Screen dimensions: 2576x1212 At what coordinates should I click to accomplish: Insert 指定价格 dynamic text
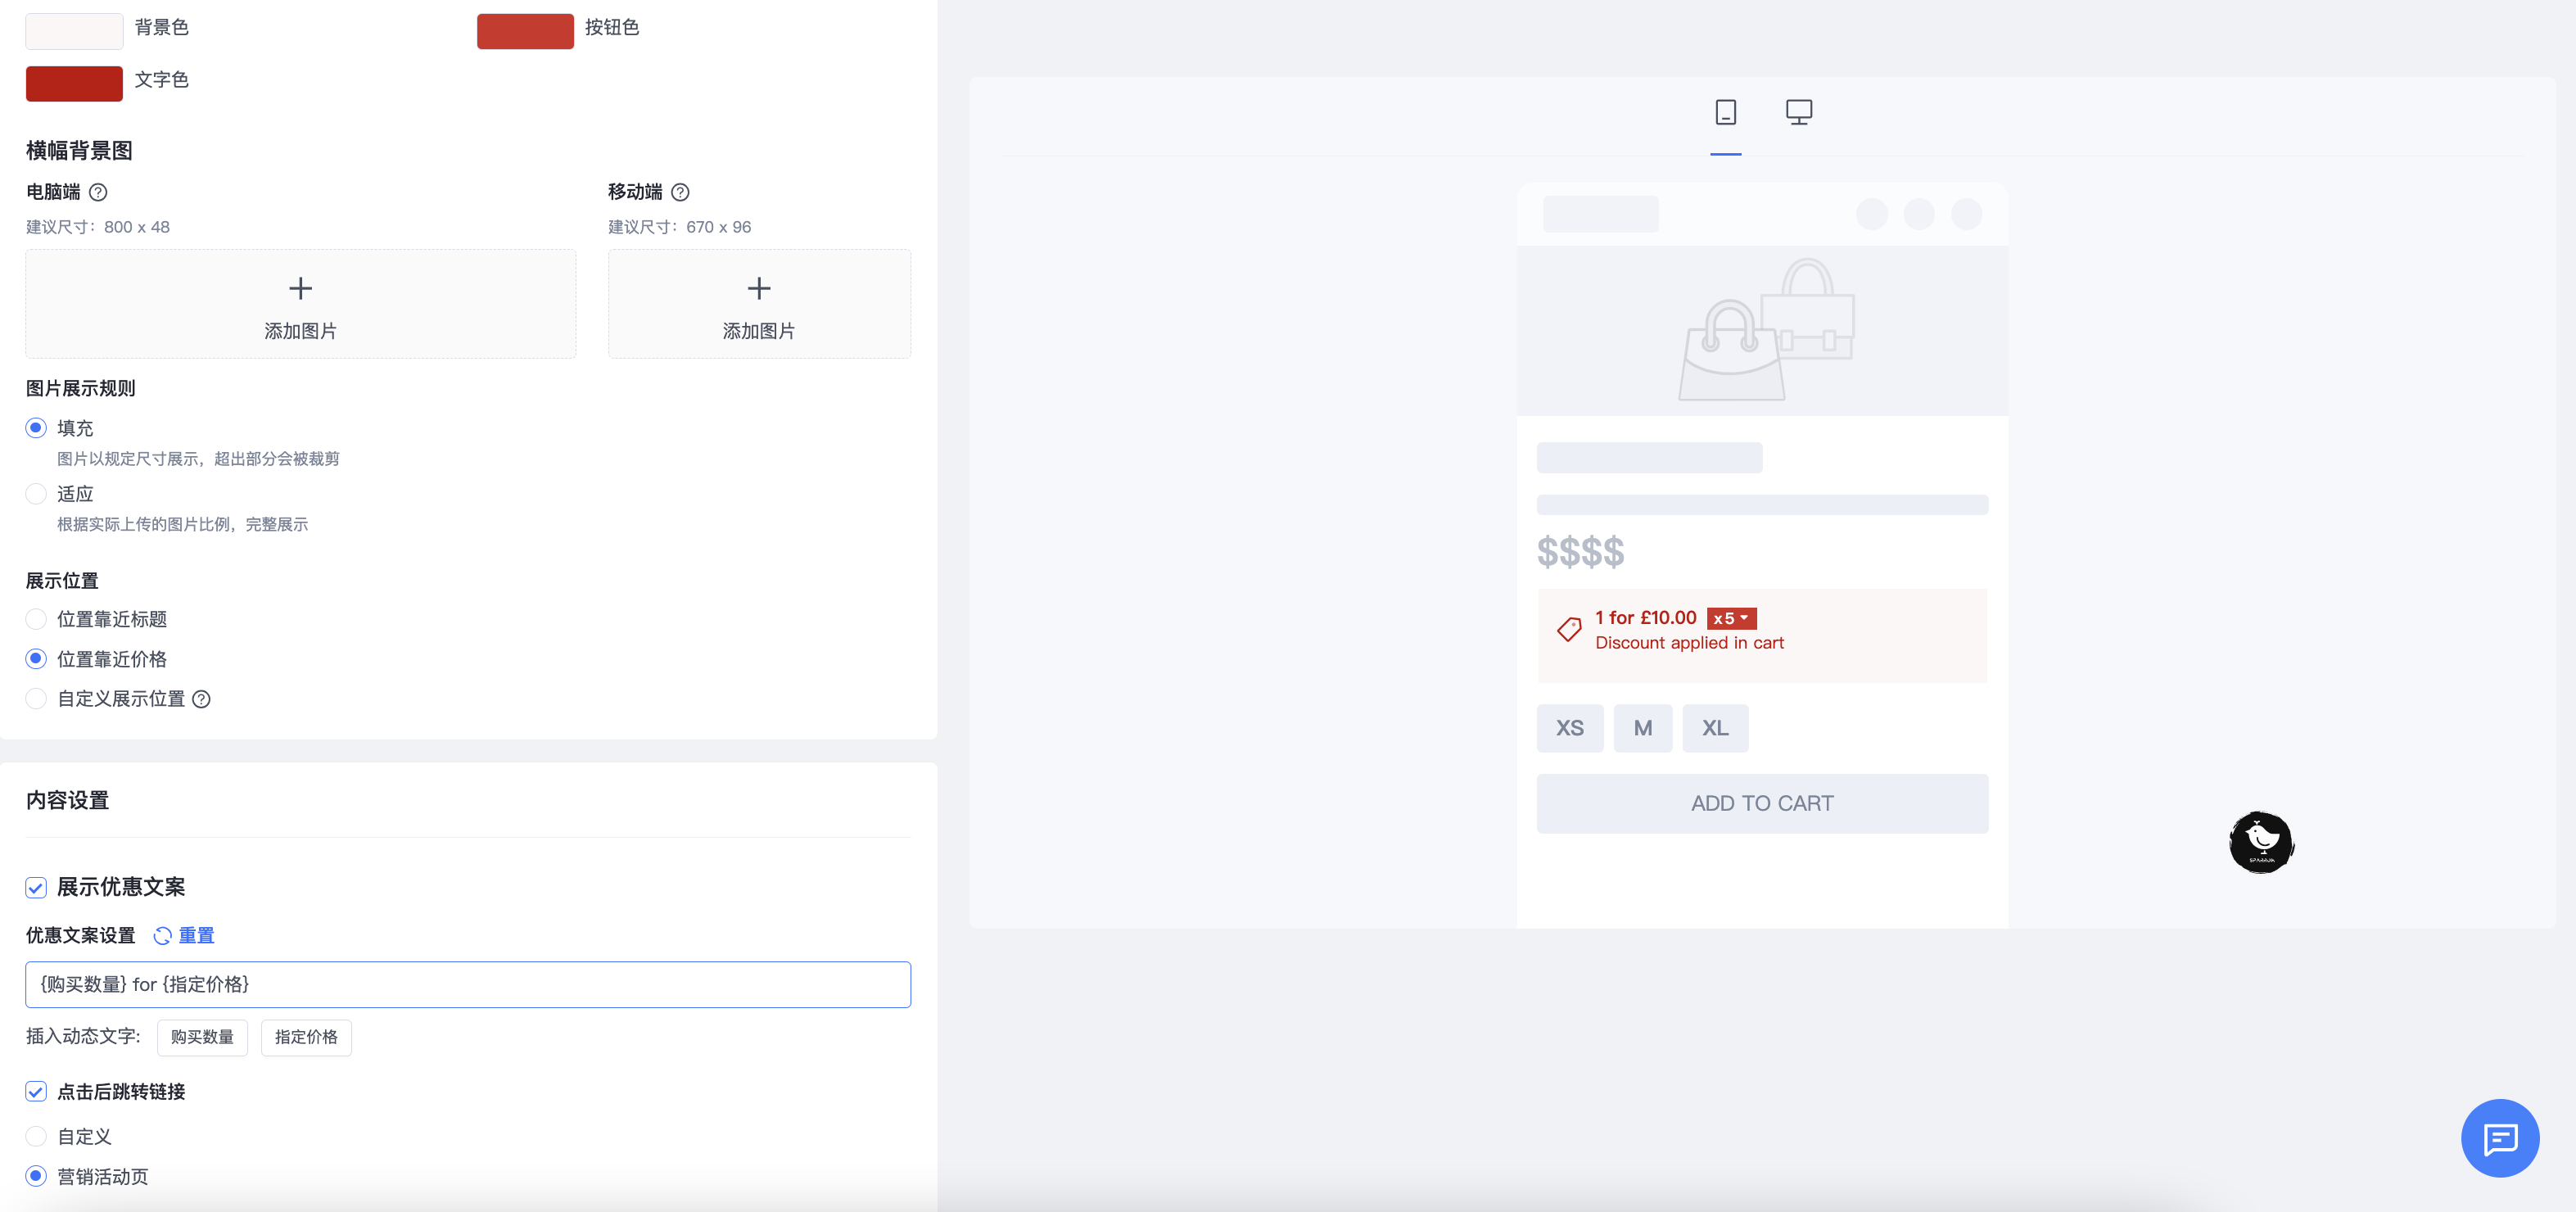click(306, 1037)
